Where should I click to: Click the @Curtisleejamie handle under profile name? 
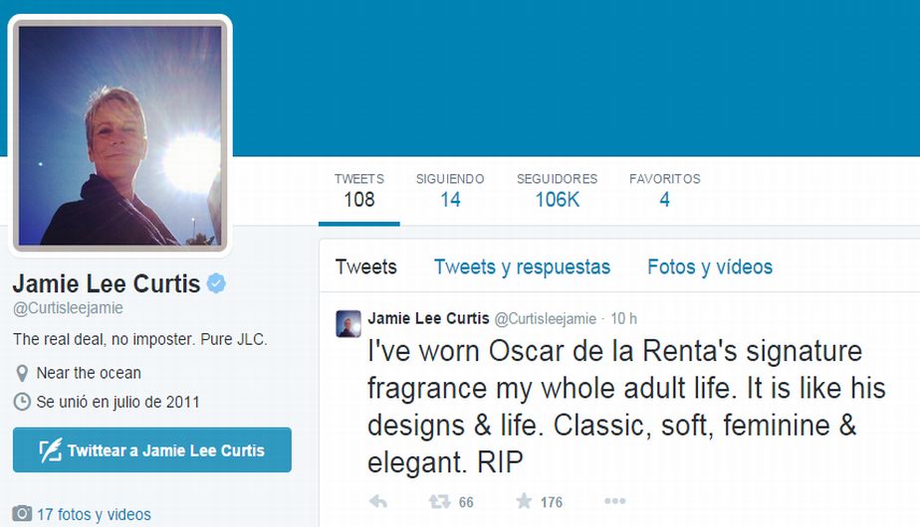click(x=68, y=308)
